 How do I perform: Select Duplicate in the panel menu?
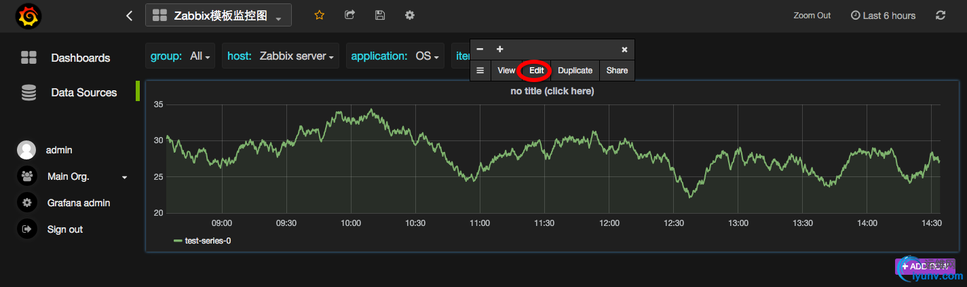(575, 71)
